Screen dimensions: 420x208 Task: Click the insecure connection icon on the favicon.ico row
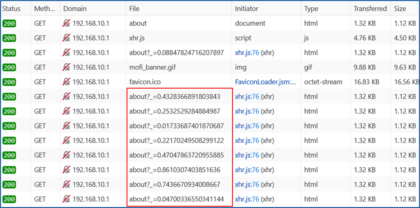coord(66,82)
